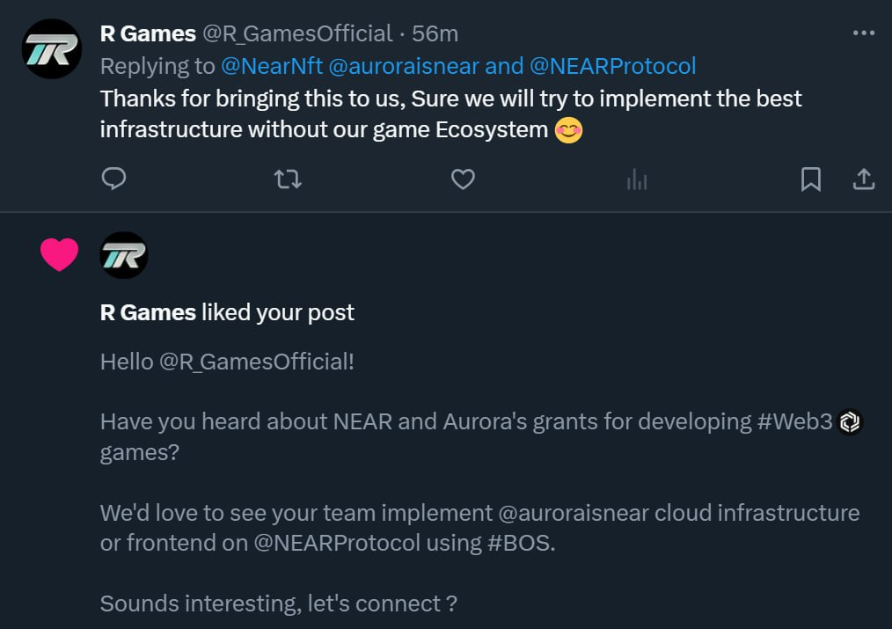
Task: Repost the R Games reply
Action: 288,179
